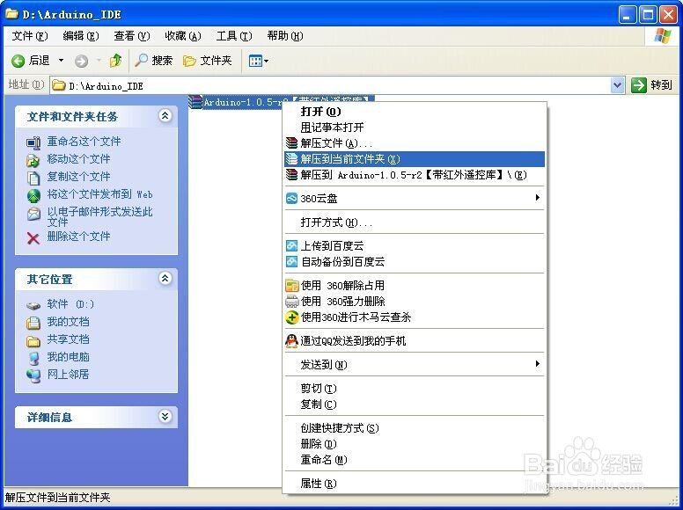Image resolution: width=683 pixels, height=510 pixels.
Task: Expand the address bar dropdown
Action: coord(617,85)
